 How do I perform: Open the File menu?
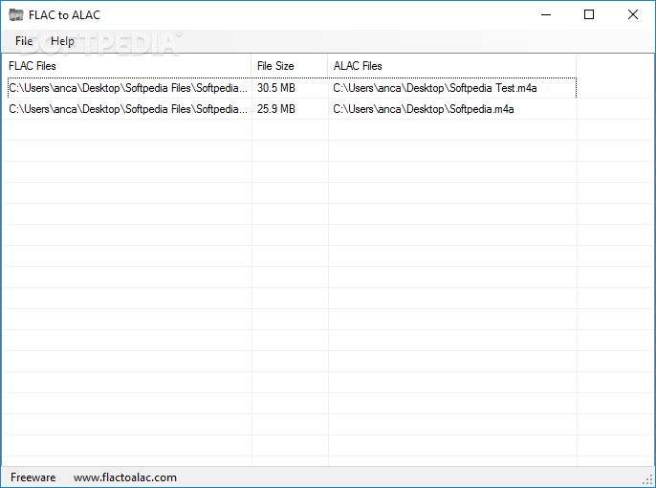point(24,41)
